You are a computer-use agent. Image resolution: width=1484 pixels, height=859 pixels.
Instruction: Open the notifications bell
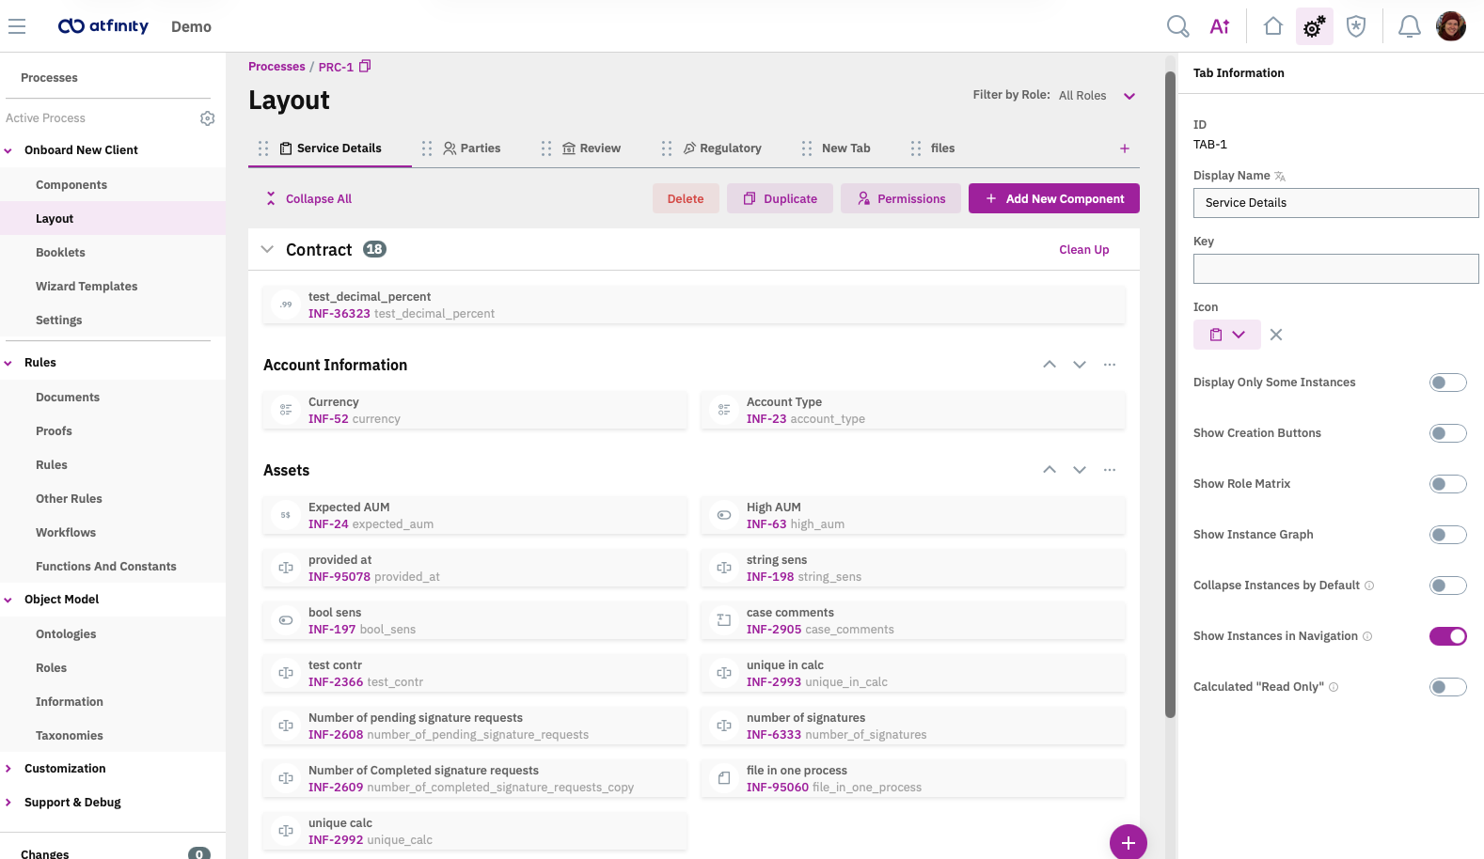point(1409,26)
